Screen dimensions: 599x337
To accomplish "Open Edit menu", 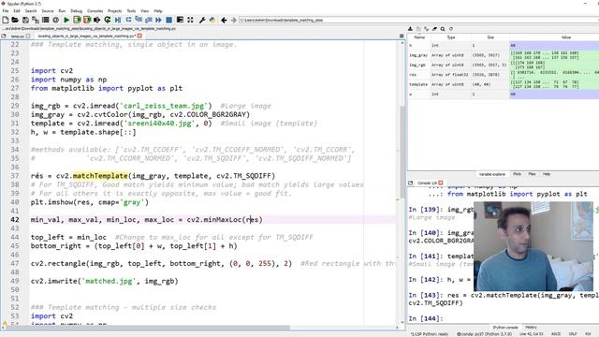I will pyautogui.click(x=17, y=11).
